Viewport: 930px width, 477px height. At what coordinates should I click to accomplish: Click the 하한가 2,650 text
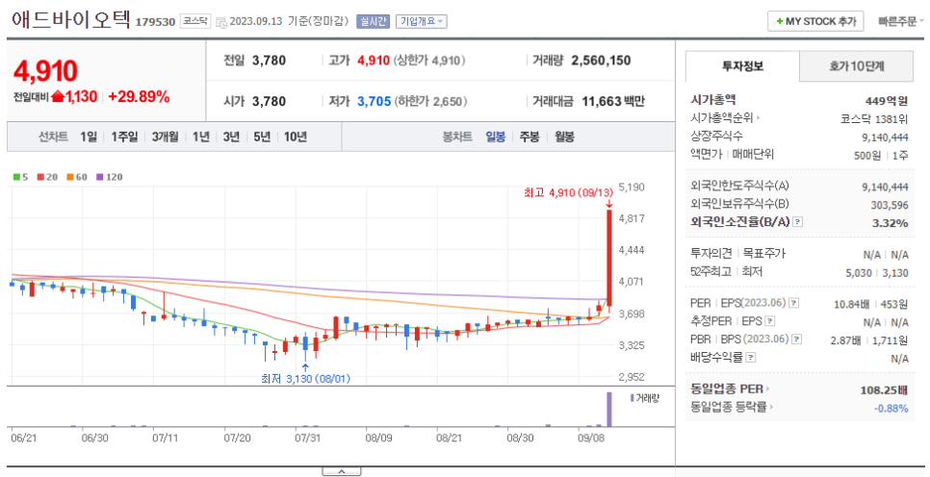tap(431, 101)
